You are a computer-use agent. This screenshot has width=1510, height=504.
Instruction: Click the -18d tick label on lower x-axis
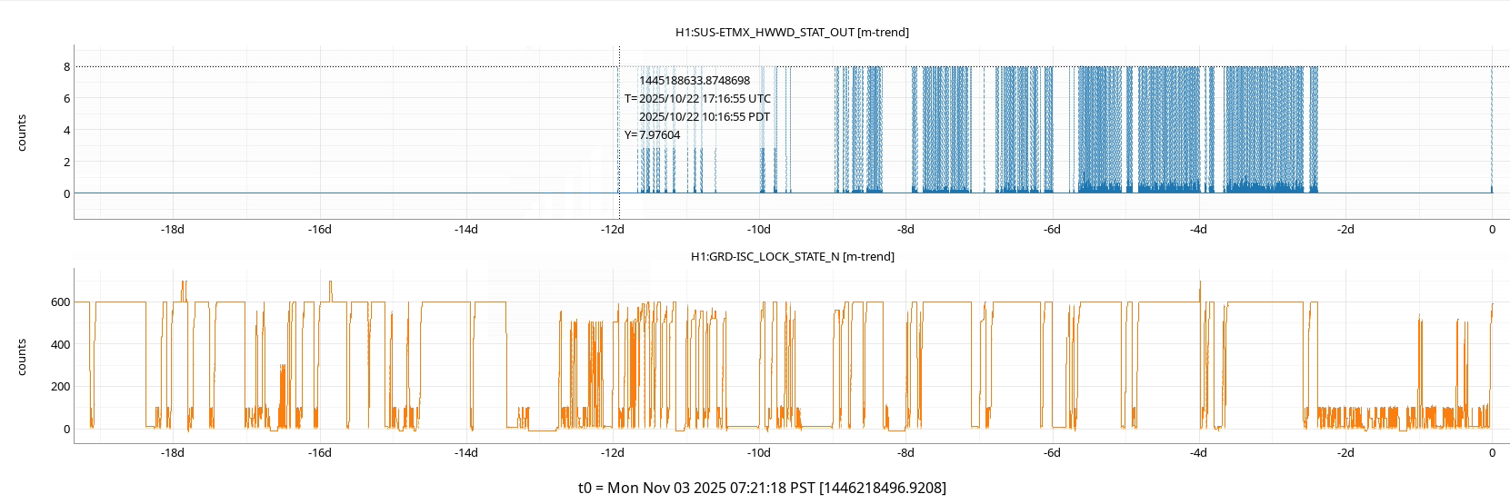coord(173,452)
